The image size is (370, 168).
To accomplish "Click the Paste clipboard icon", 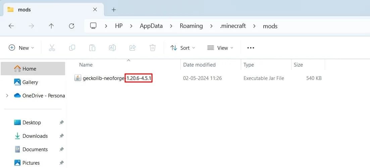I will 92,48.
